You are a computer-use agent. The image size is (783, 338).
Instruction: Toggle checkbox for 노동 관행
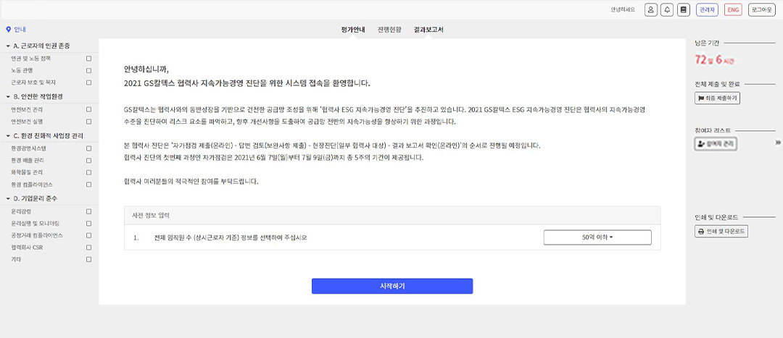(89, 70)
